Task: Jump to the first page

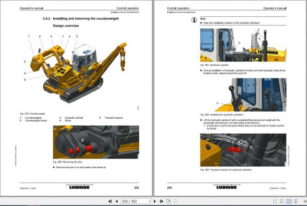Action: pos(110,201)
